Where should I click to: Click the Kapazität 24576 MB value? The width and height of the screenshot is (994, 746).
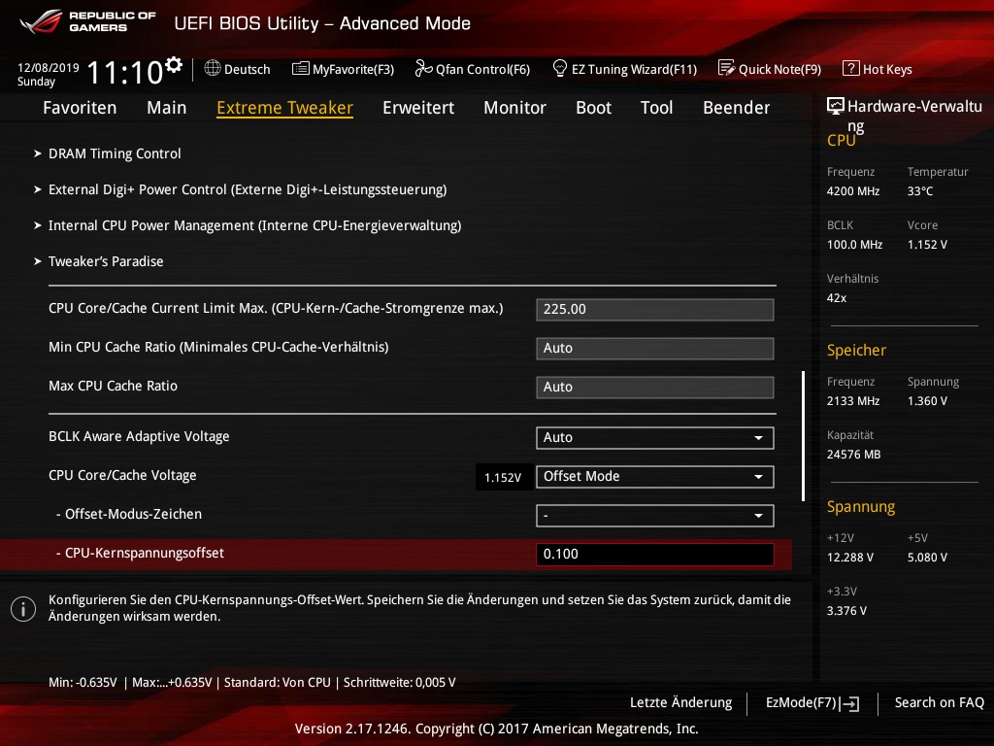tap(854, 455)
